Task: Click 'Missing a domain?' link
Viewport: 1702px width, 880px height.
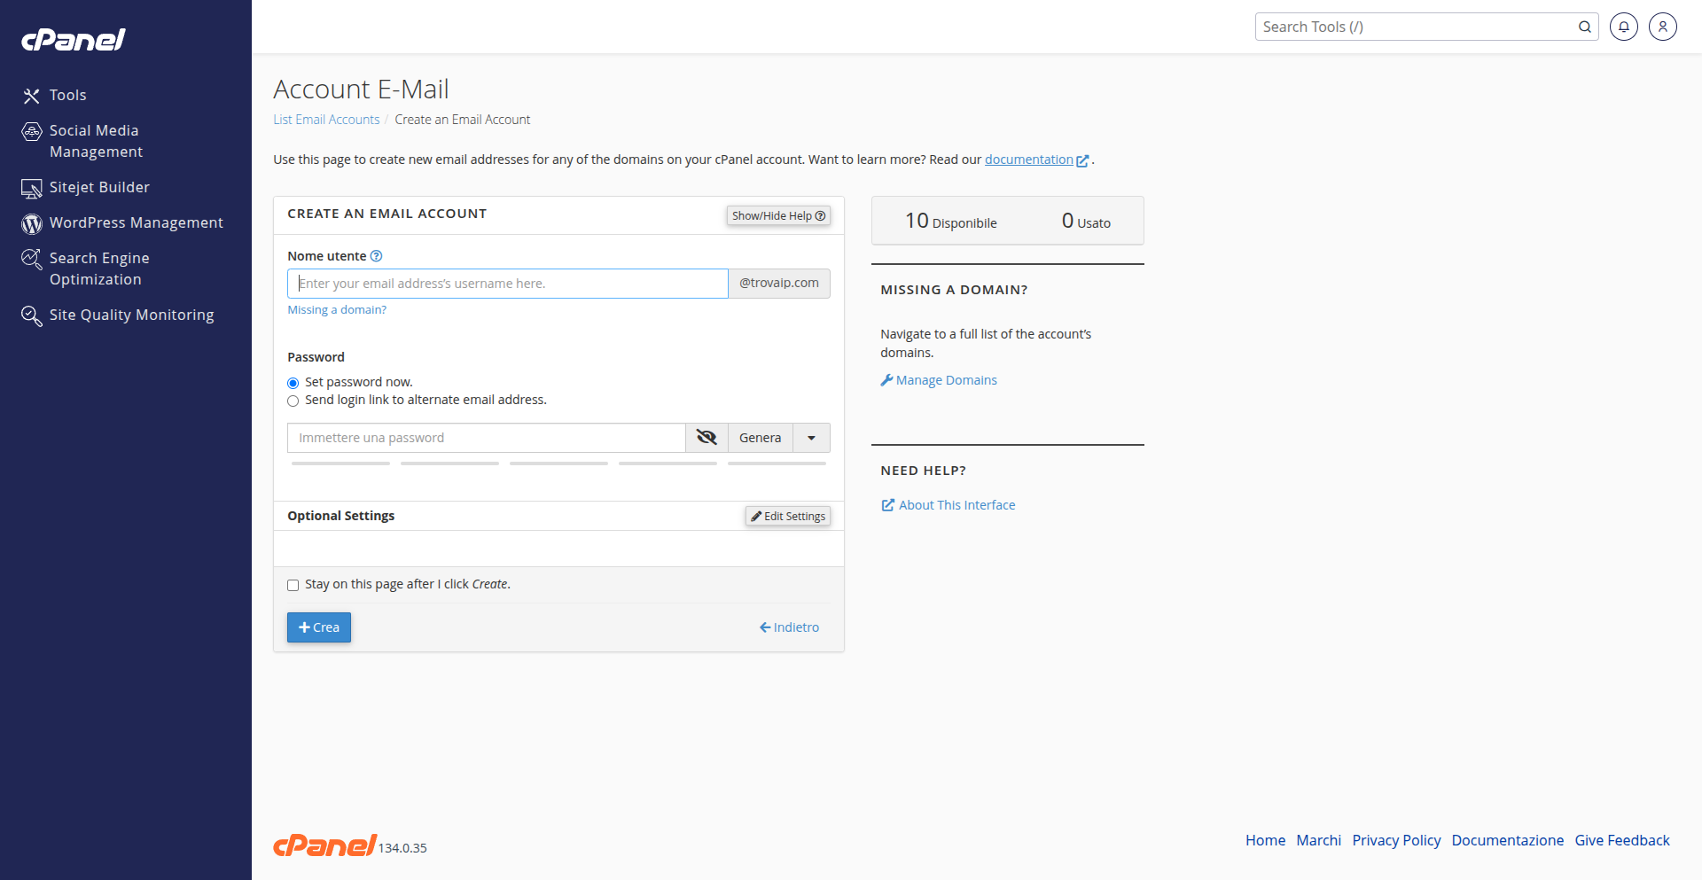Action: (337, 309)
